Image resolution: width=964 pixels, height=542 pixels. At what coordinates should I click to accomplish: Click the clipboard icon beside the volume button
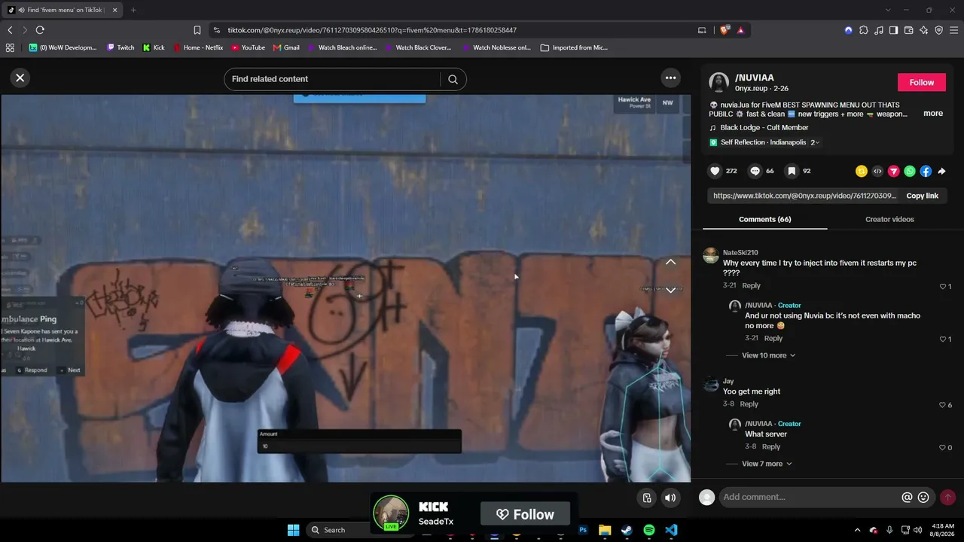[646, 498]
